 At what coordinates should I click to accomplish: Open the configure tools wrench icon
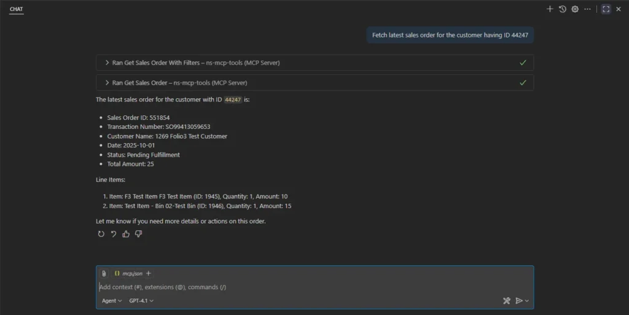tap(507, 301)
